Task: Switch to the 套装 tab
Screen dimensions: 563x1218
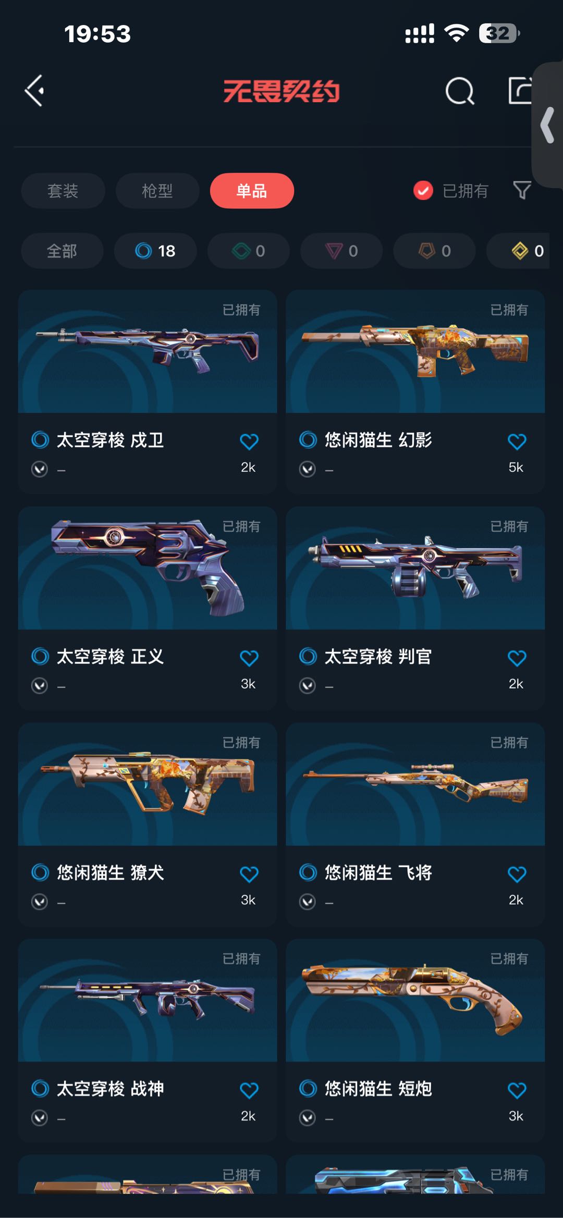Action: pyautogui.click(x=63, y=191)
